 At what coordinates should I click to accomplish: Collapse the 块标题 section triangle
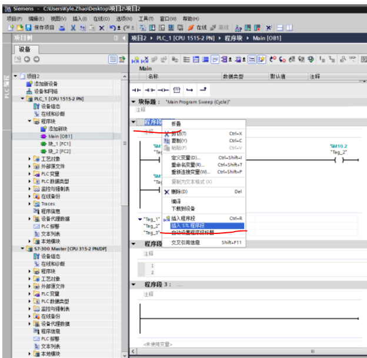(x=134, y=102)
